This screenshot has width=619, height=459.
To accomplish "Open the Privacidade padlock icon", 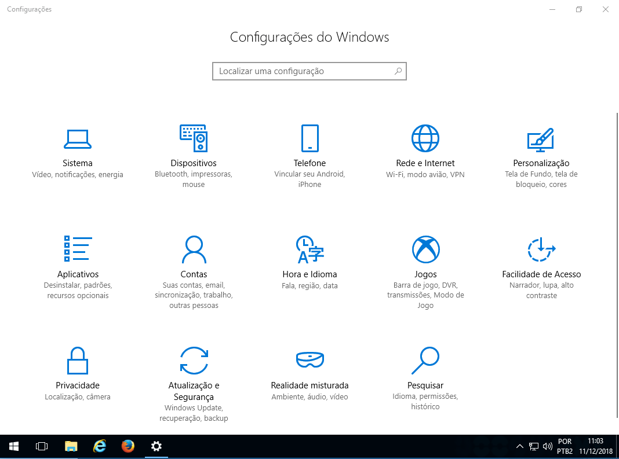I will click(x=78, y=360).
